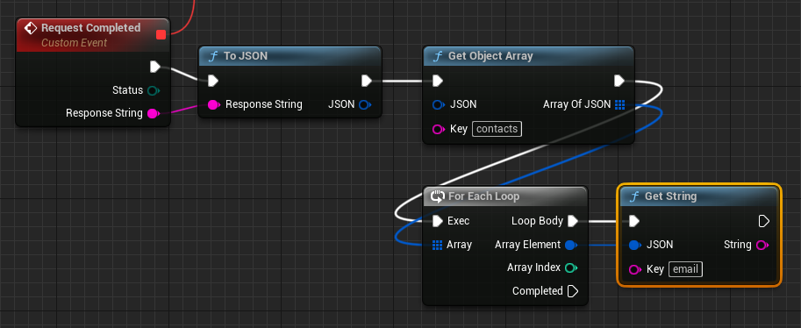Click the String output pin on Get String
Viewport: 801px width, 328px height.
click(x=762, y=246)
